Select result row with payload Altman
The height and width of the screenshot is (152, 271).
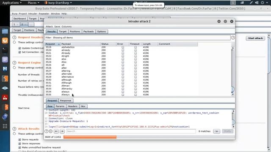121,86
